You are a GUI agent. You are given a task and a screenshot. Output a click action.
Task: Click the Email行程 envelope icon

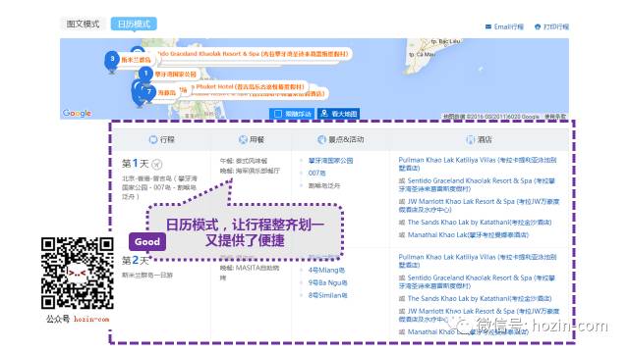[488, 26]
